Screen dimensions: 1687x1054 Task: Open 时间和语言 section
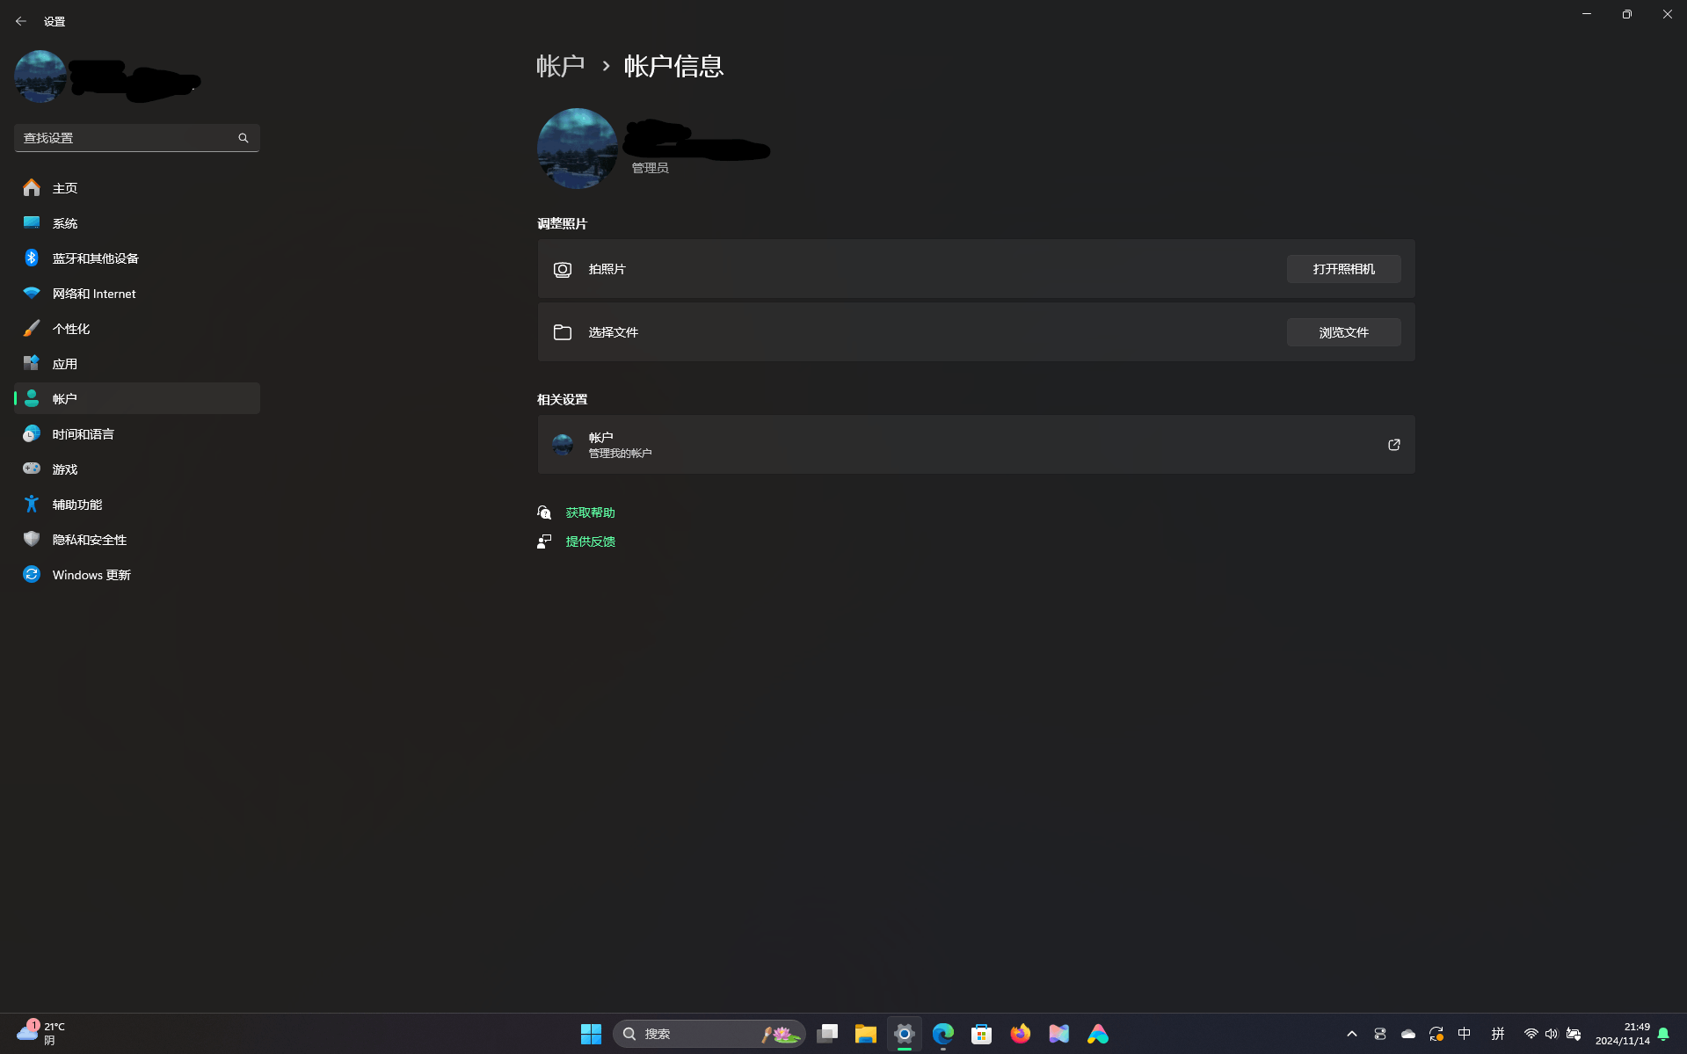coord(137,434)
